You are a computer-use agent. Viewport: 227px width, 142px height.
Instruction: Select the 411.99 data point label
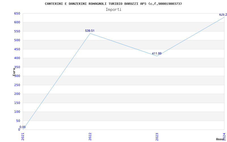point(157,54)
